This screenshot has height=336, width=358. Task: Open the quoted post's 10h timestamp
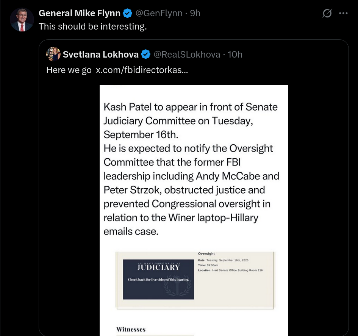[235, 54]
